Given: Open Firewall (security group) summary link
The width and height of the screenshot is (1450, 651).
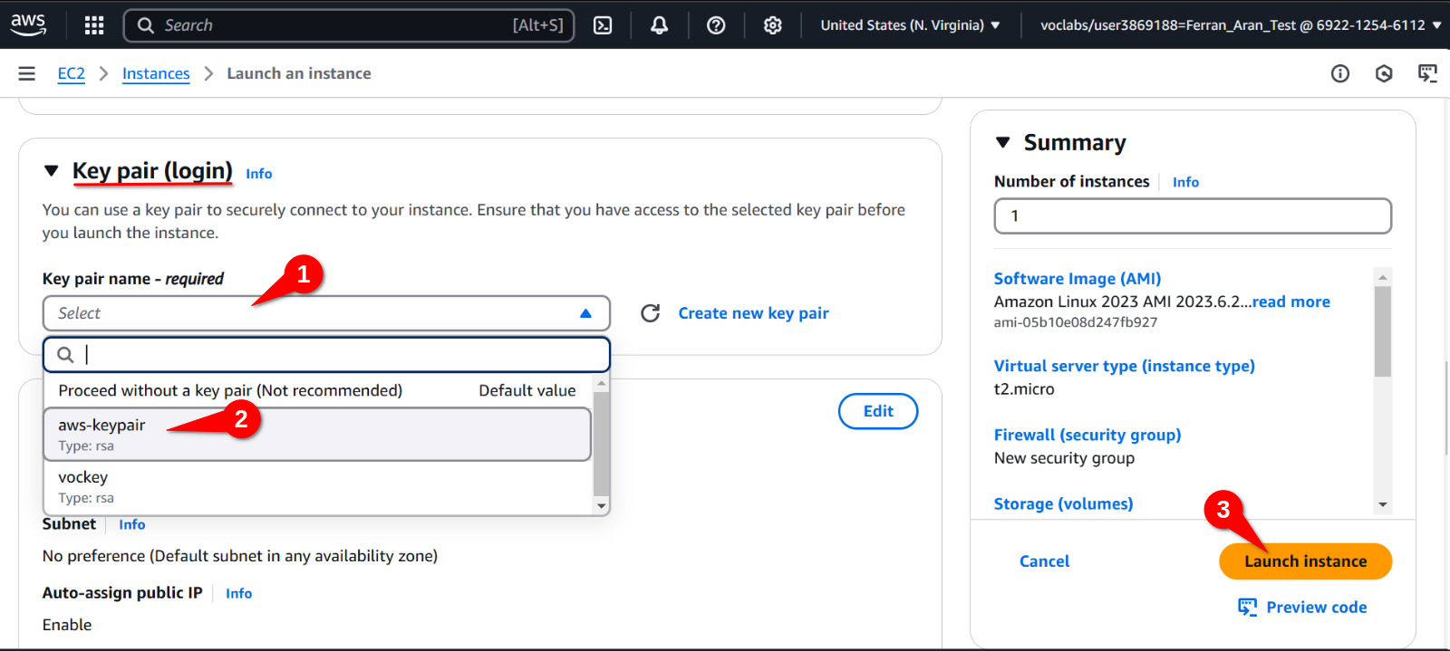Looking at the screenshot, I should (1087, 435).
